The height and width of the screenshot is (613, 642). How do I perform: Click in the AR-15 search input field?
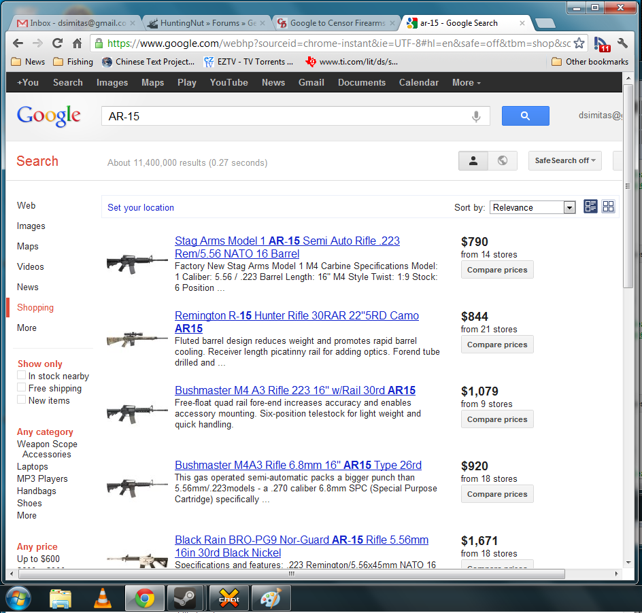tap(286, 116)
